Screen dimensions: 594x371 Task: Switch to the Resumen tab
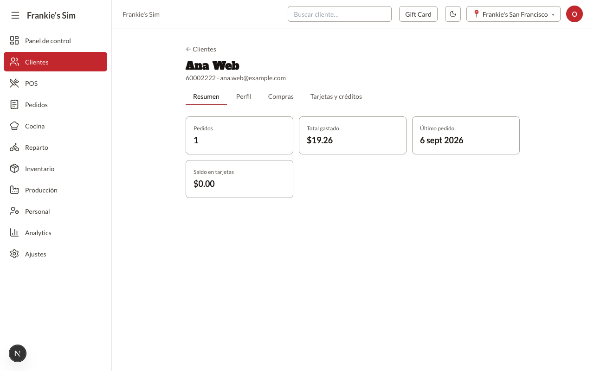tap(206, 96)
